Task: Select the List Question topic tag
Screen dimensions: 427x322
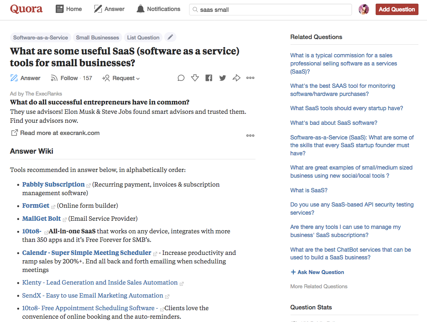Action: pos(143,37)
